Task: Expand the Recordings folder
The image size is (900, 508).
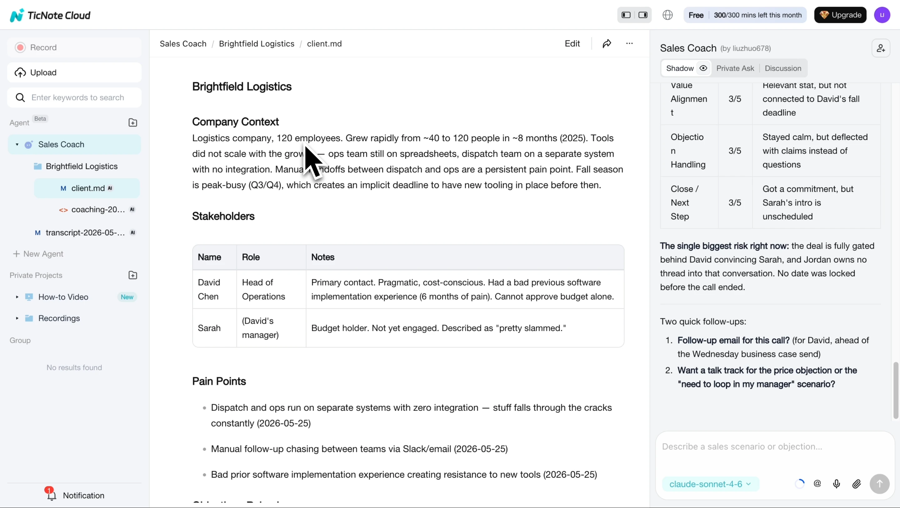Action: pos(17,318)
